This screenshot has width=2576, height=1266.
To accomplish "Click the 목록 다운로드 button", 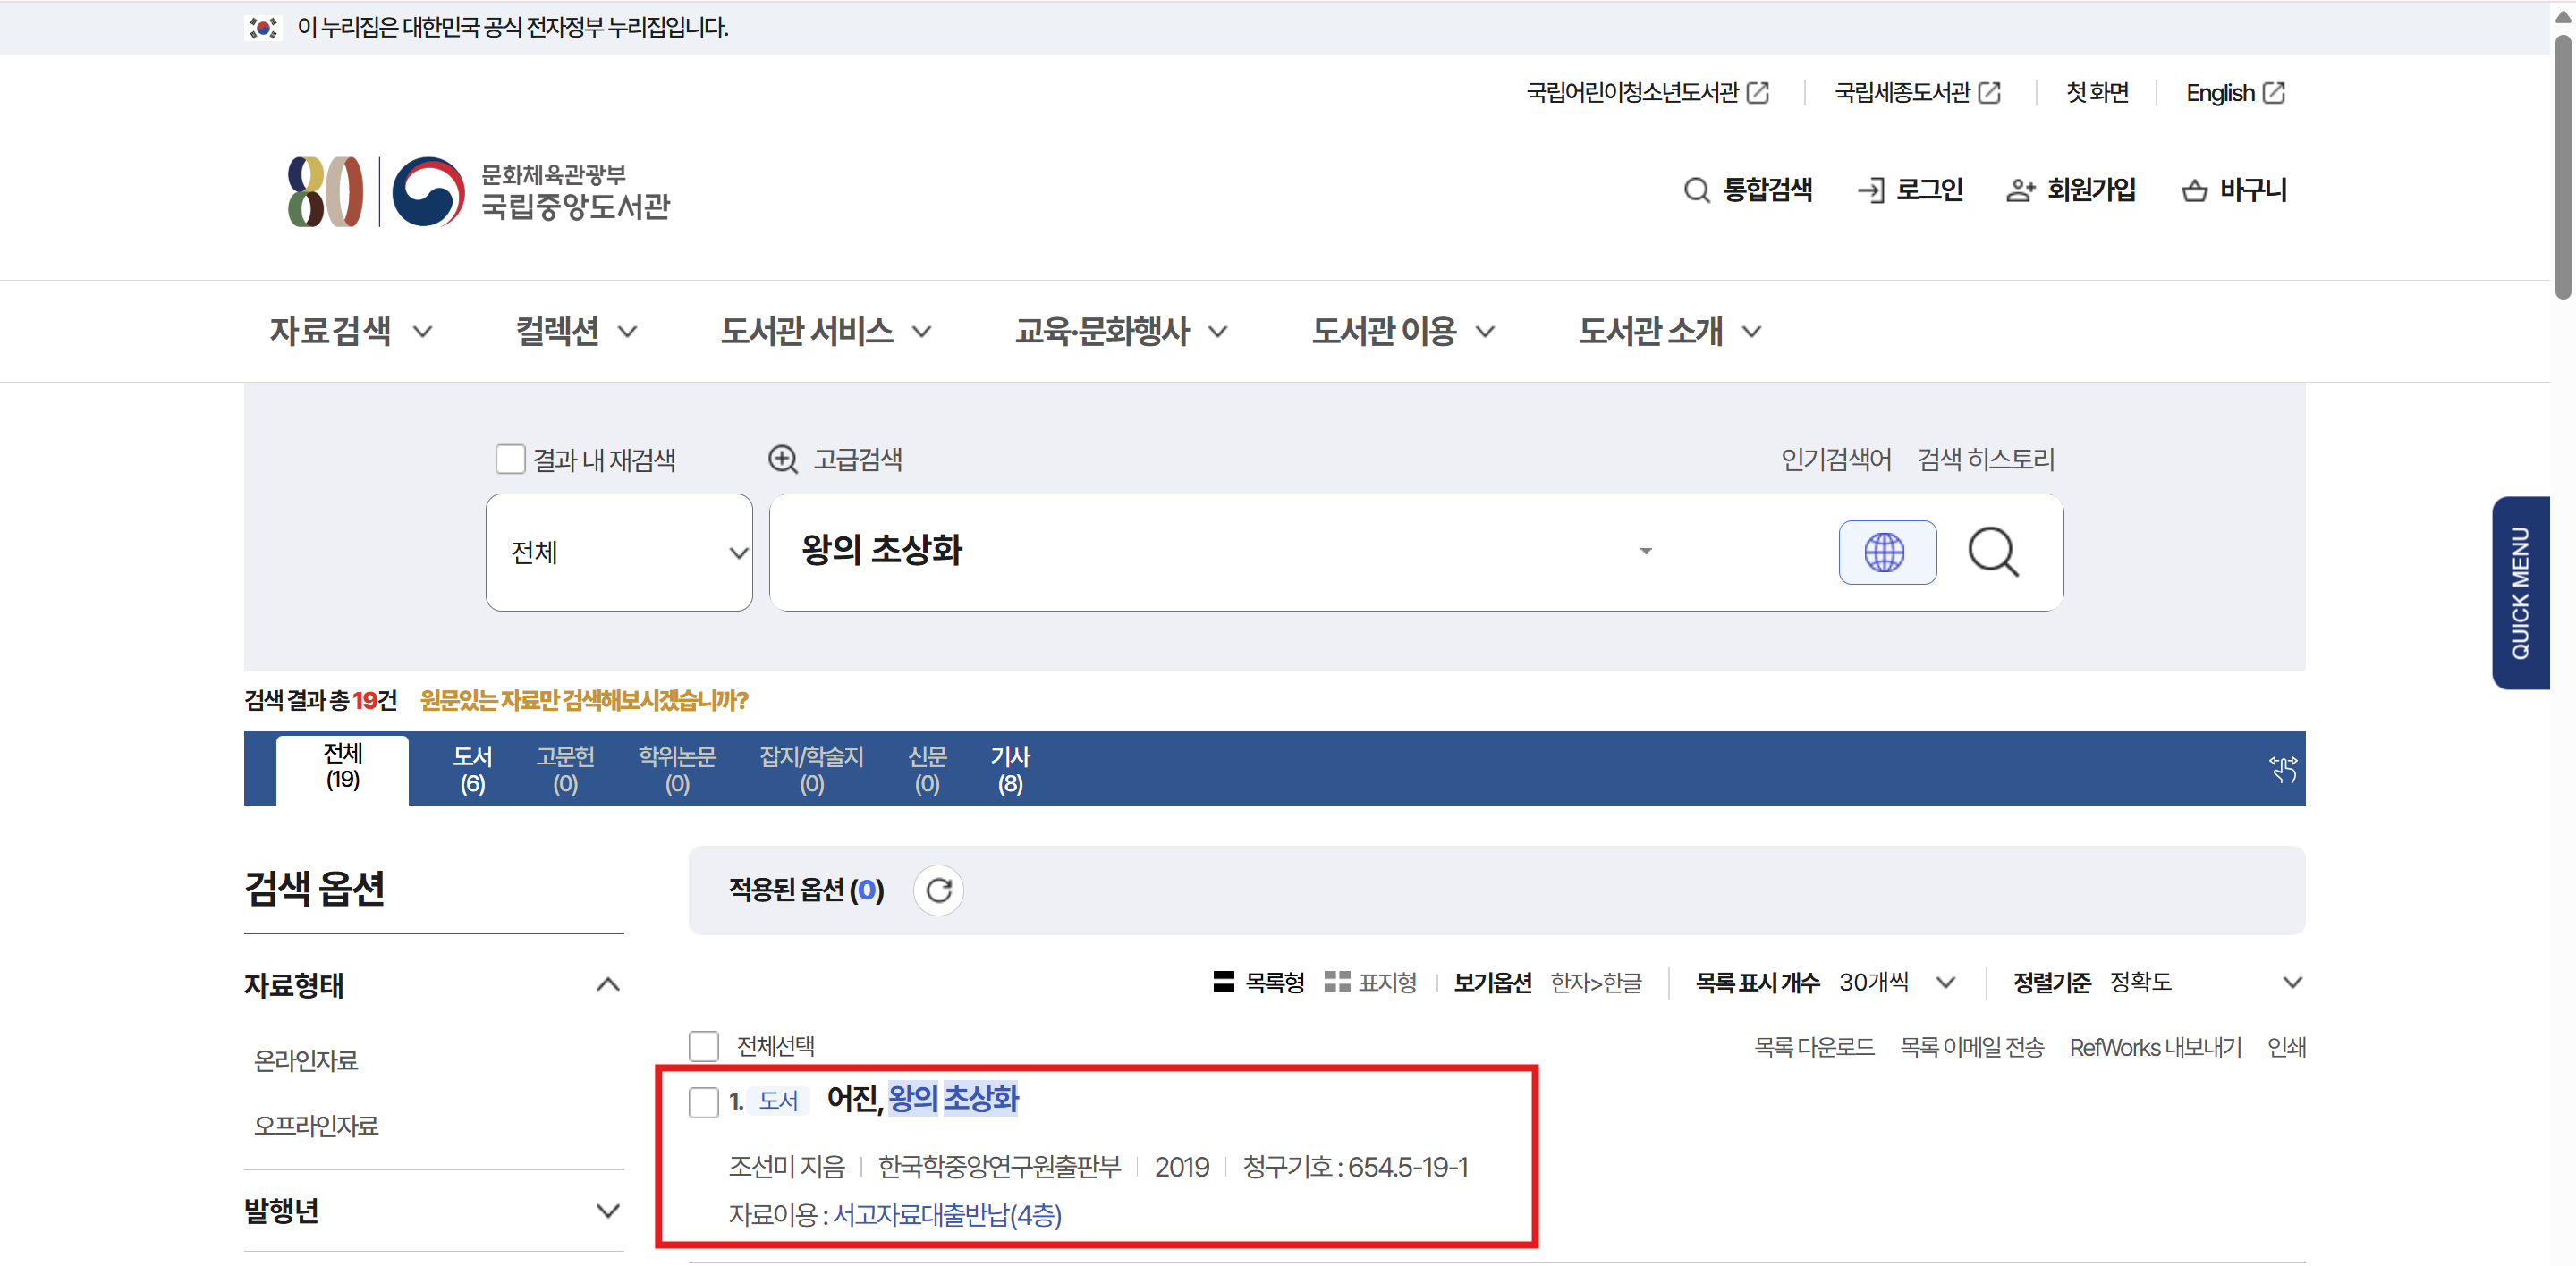I will click(x=1813, y=1046).
